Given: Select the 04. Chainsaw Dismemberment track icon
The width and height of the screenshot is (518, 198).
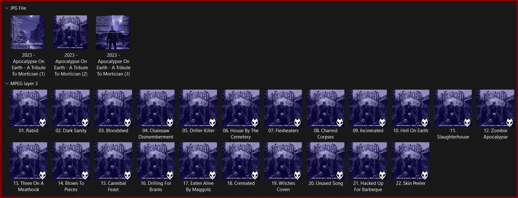Looking at the screenshot, I should [156, 108].
